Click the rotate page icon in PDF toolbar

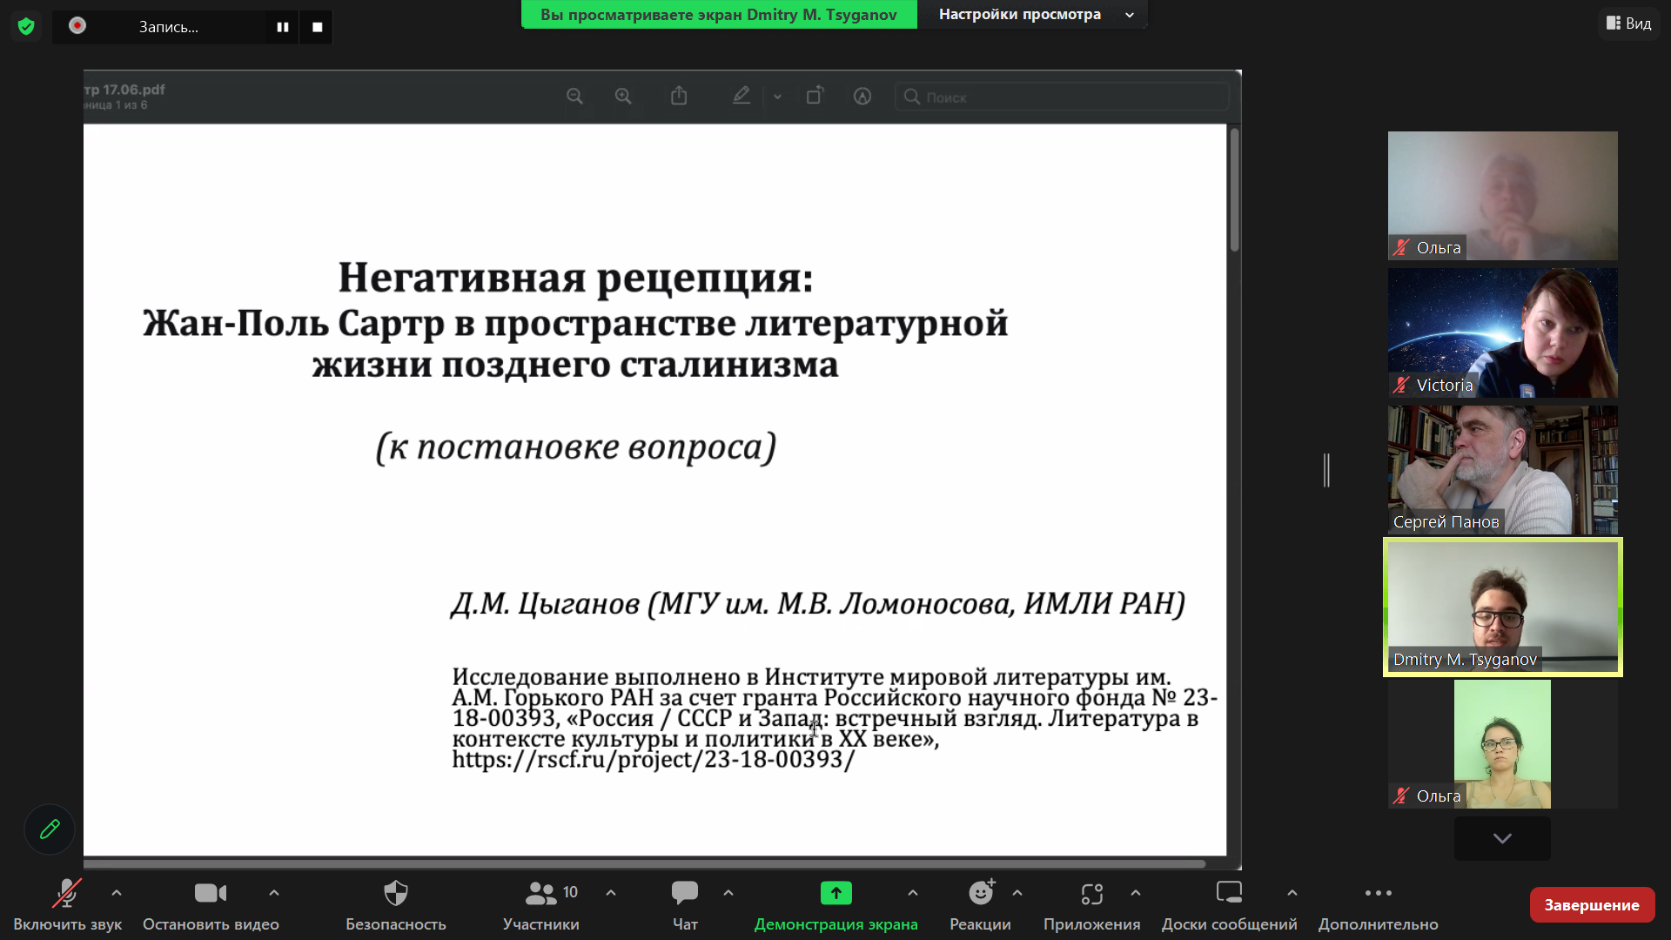click(x=815, y=96)
